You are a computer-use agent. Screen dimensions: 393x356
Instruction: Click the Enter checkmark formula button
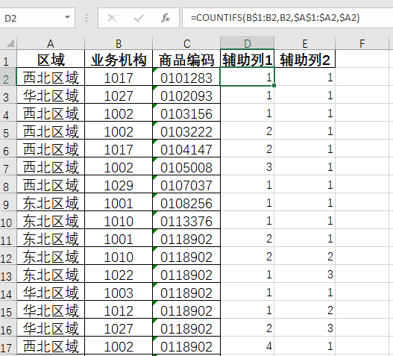point(139,18)
